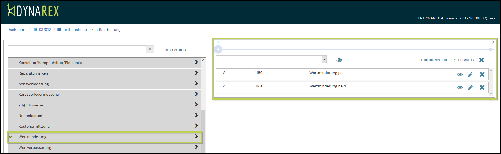Go to the Dashboard breadcrumb link
Viewport: 501px width, 154px height.
click(x=17, y=30)
